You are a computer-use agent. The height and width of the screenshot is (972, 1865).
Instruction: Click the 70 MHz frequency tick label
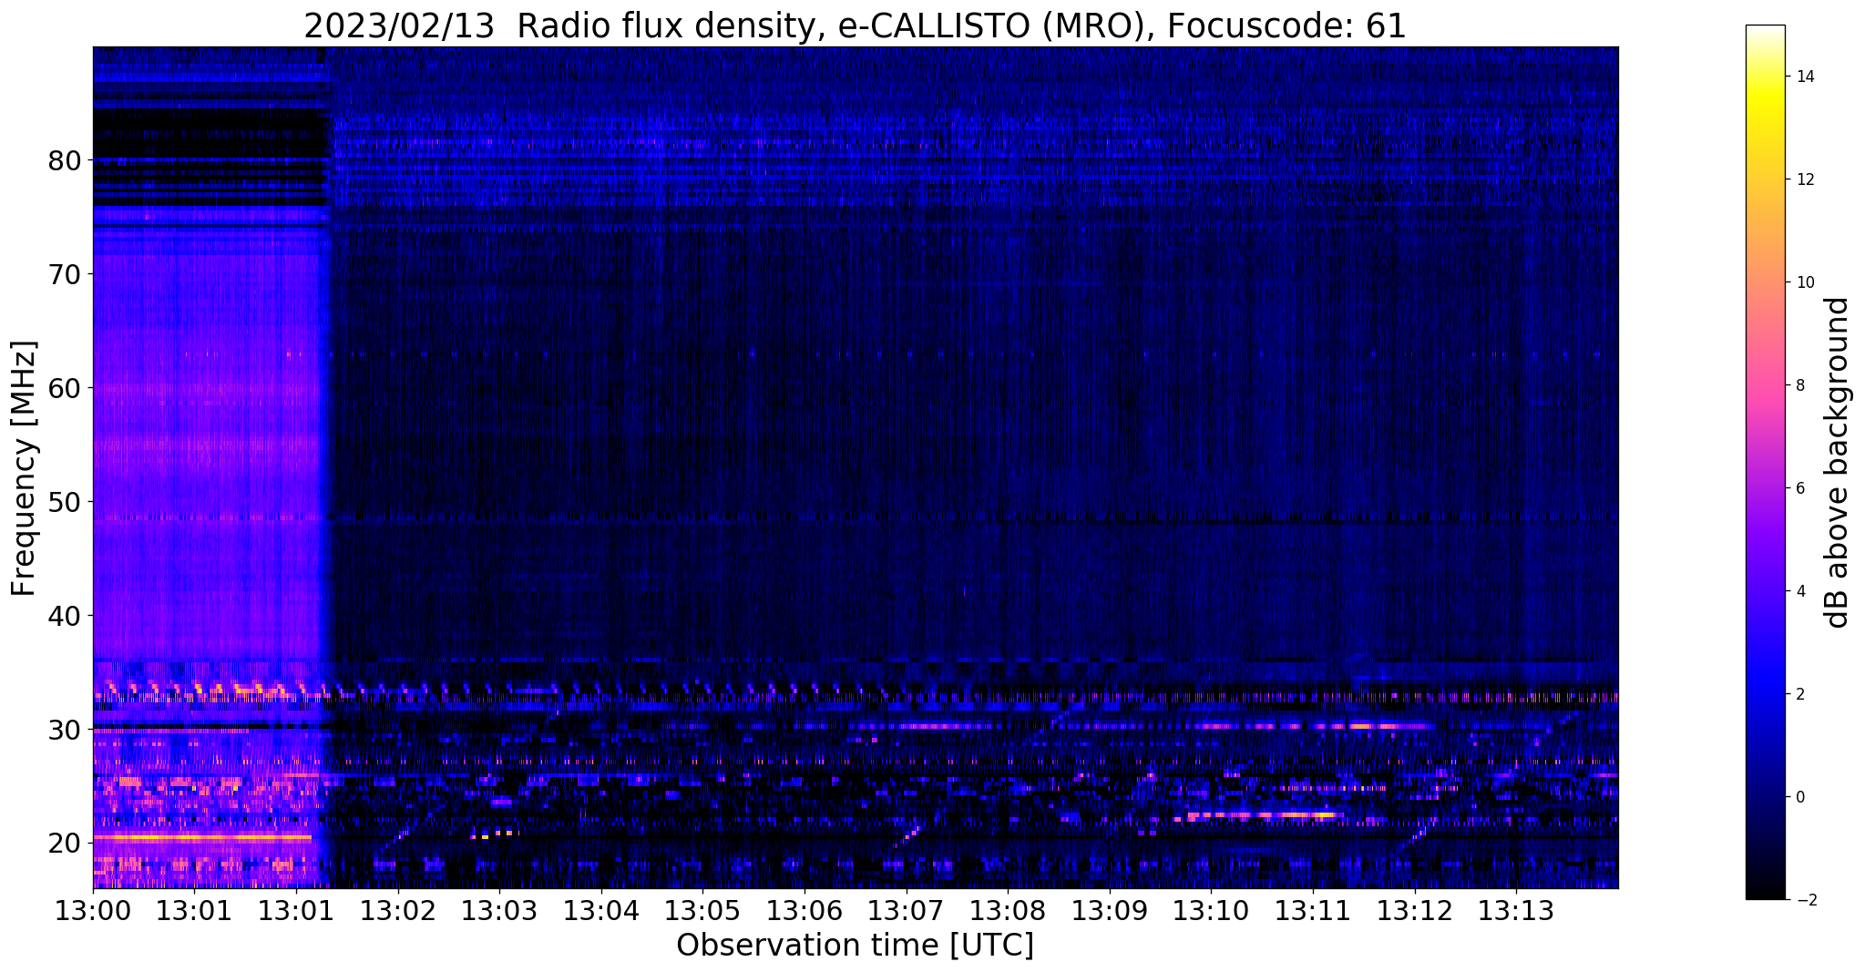(64, 274)
